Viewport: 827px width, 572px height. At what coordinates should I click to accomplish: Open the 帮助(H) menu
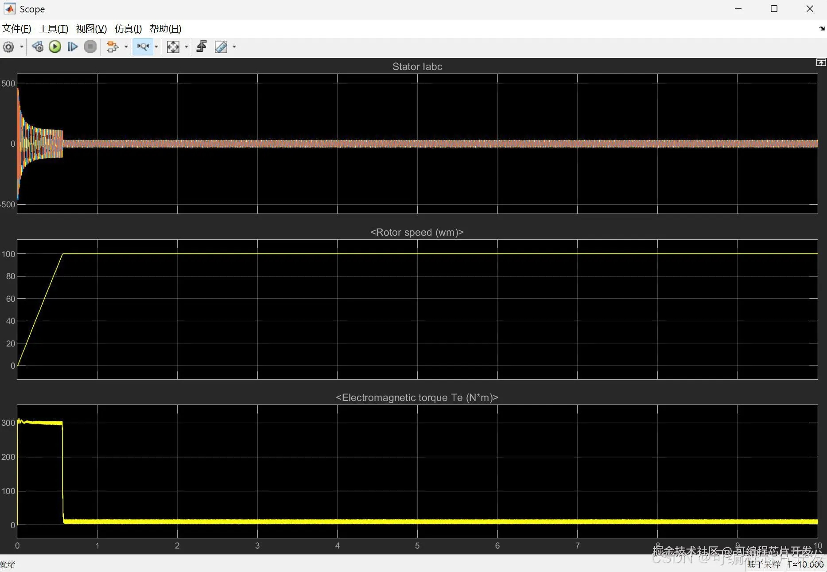click(x=165, y=29)
